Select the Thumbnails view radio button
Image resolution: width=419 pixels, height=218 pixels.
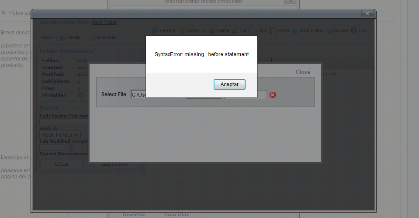pyautogui.click(x=88, y=38)
